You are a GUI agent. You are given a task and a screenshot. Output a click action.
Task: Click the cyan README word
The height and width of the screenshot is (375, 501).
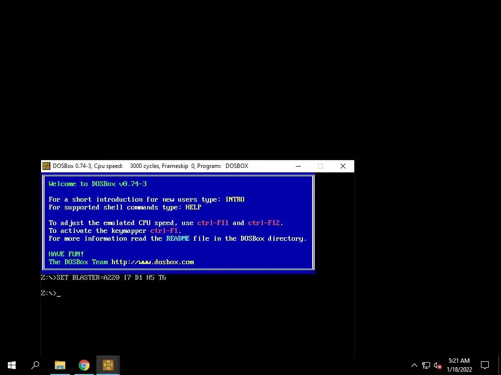pos(178,238)
